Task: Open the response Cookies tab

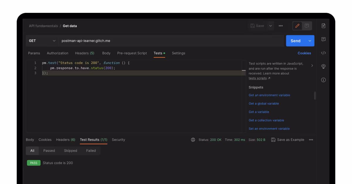Action: pos(45,140)
